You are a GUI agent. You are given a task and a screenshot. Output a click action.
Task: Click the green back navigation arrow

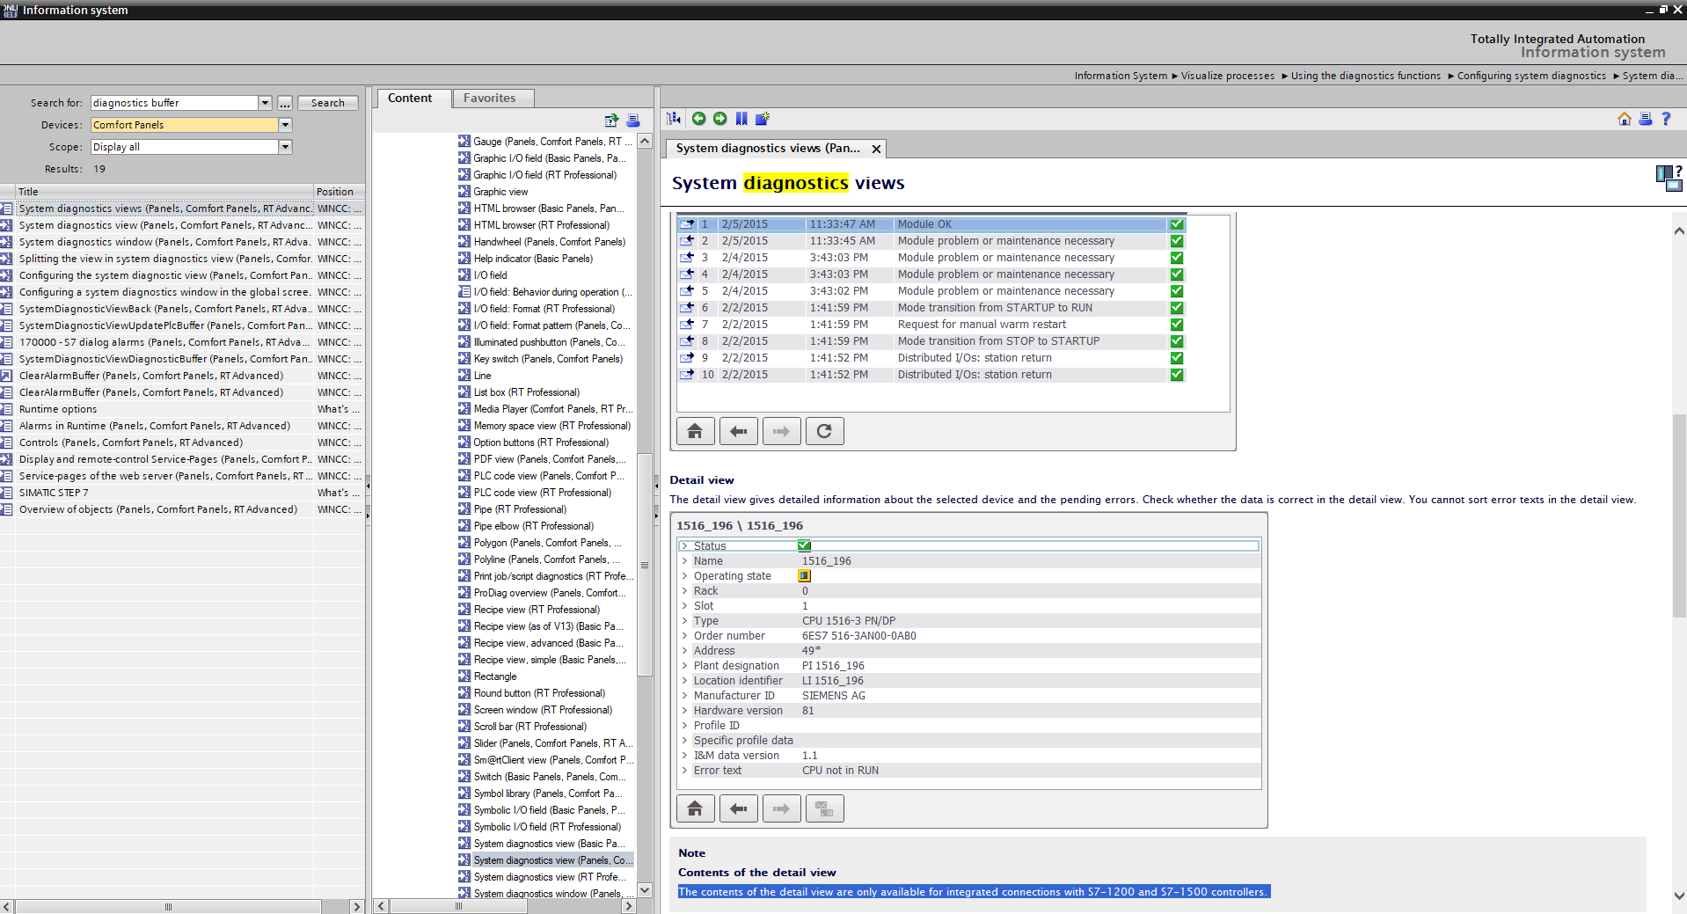point(698,119)
